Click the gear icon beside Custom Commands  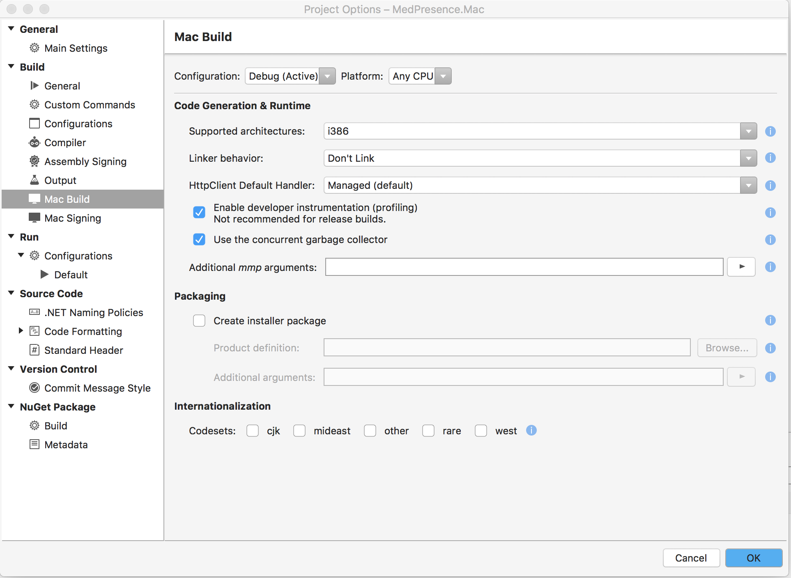34,105
